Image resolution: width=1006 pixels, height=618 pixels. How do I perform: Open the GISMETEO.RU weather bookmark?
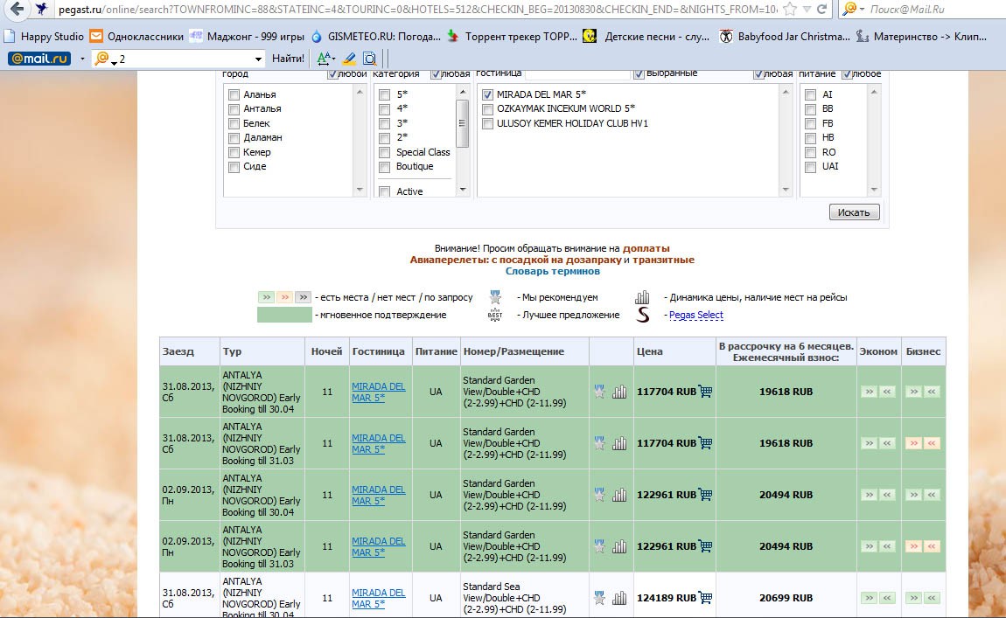pyautogui.click(x=376, y=37)
